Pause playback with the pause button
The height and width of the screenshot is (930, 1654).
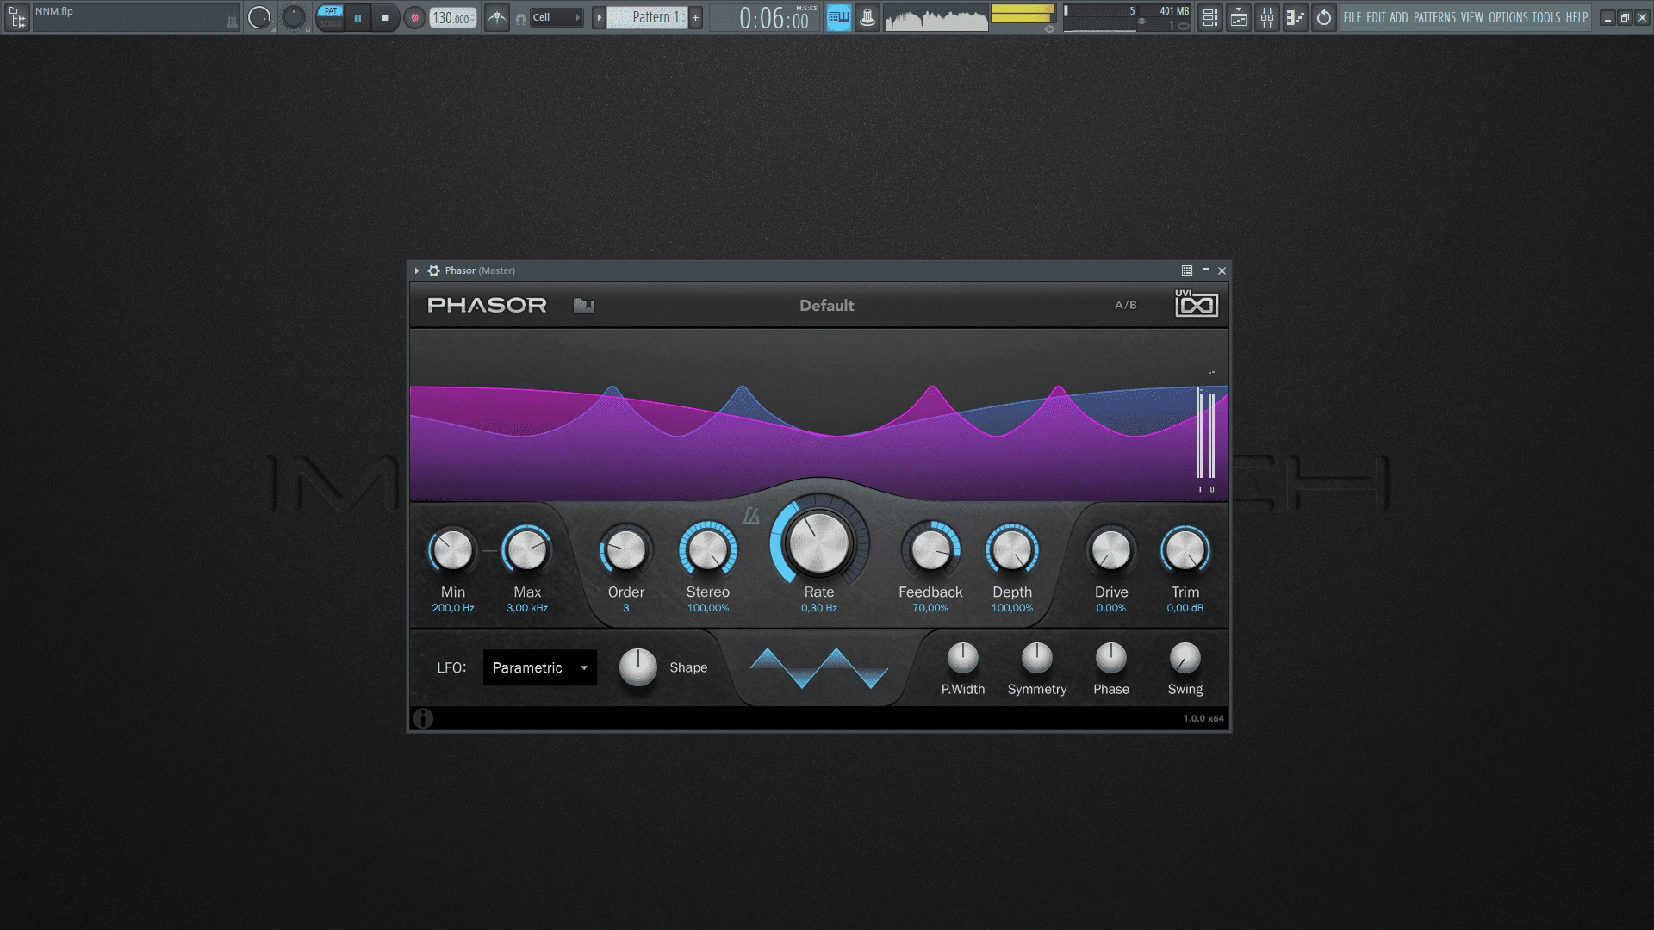point(358,17)
